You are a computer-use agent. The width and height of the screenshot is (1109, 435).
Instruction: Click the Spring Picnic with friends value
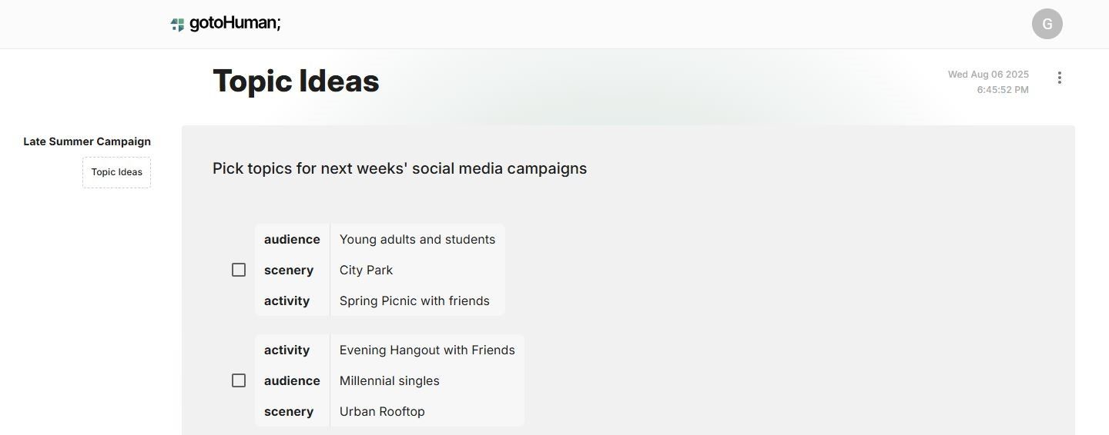point(414,301)
